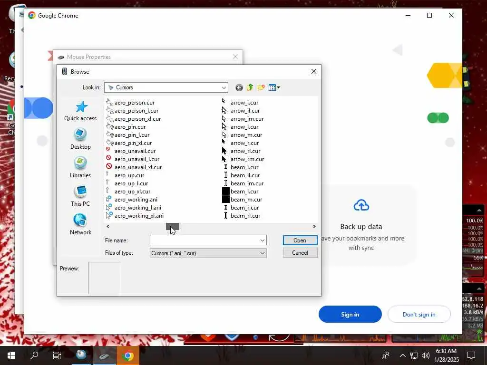
Task: Open the Files of type combo box
Action: tap(208, 253)
